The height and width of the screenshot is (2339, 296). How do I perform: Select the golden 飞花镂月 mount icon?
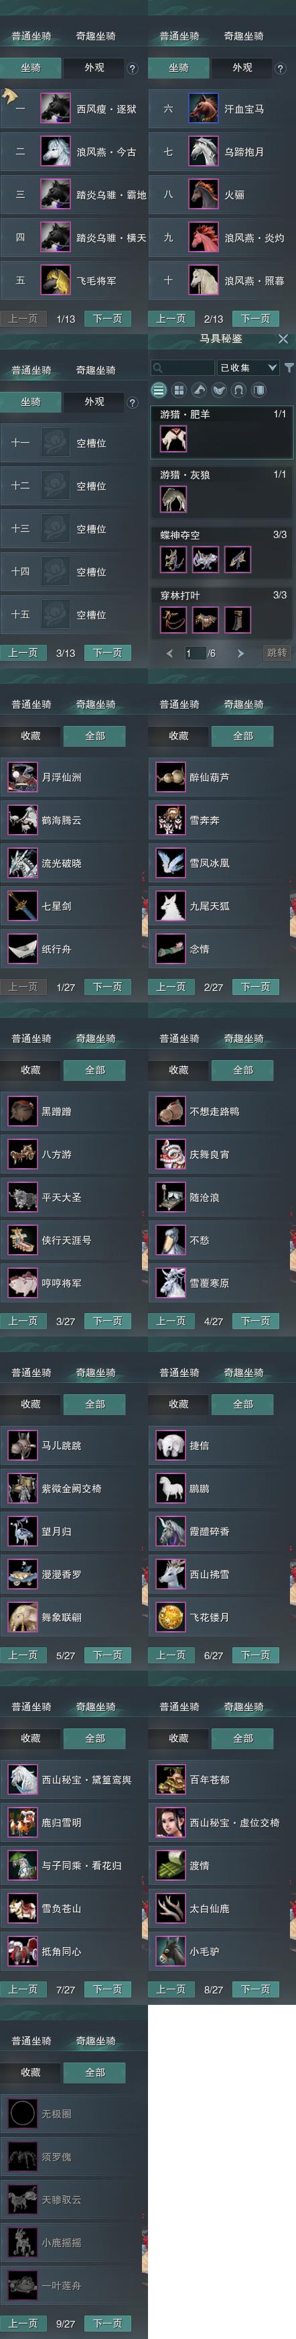pyautogui.click(x=170, y=1617)
